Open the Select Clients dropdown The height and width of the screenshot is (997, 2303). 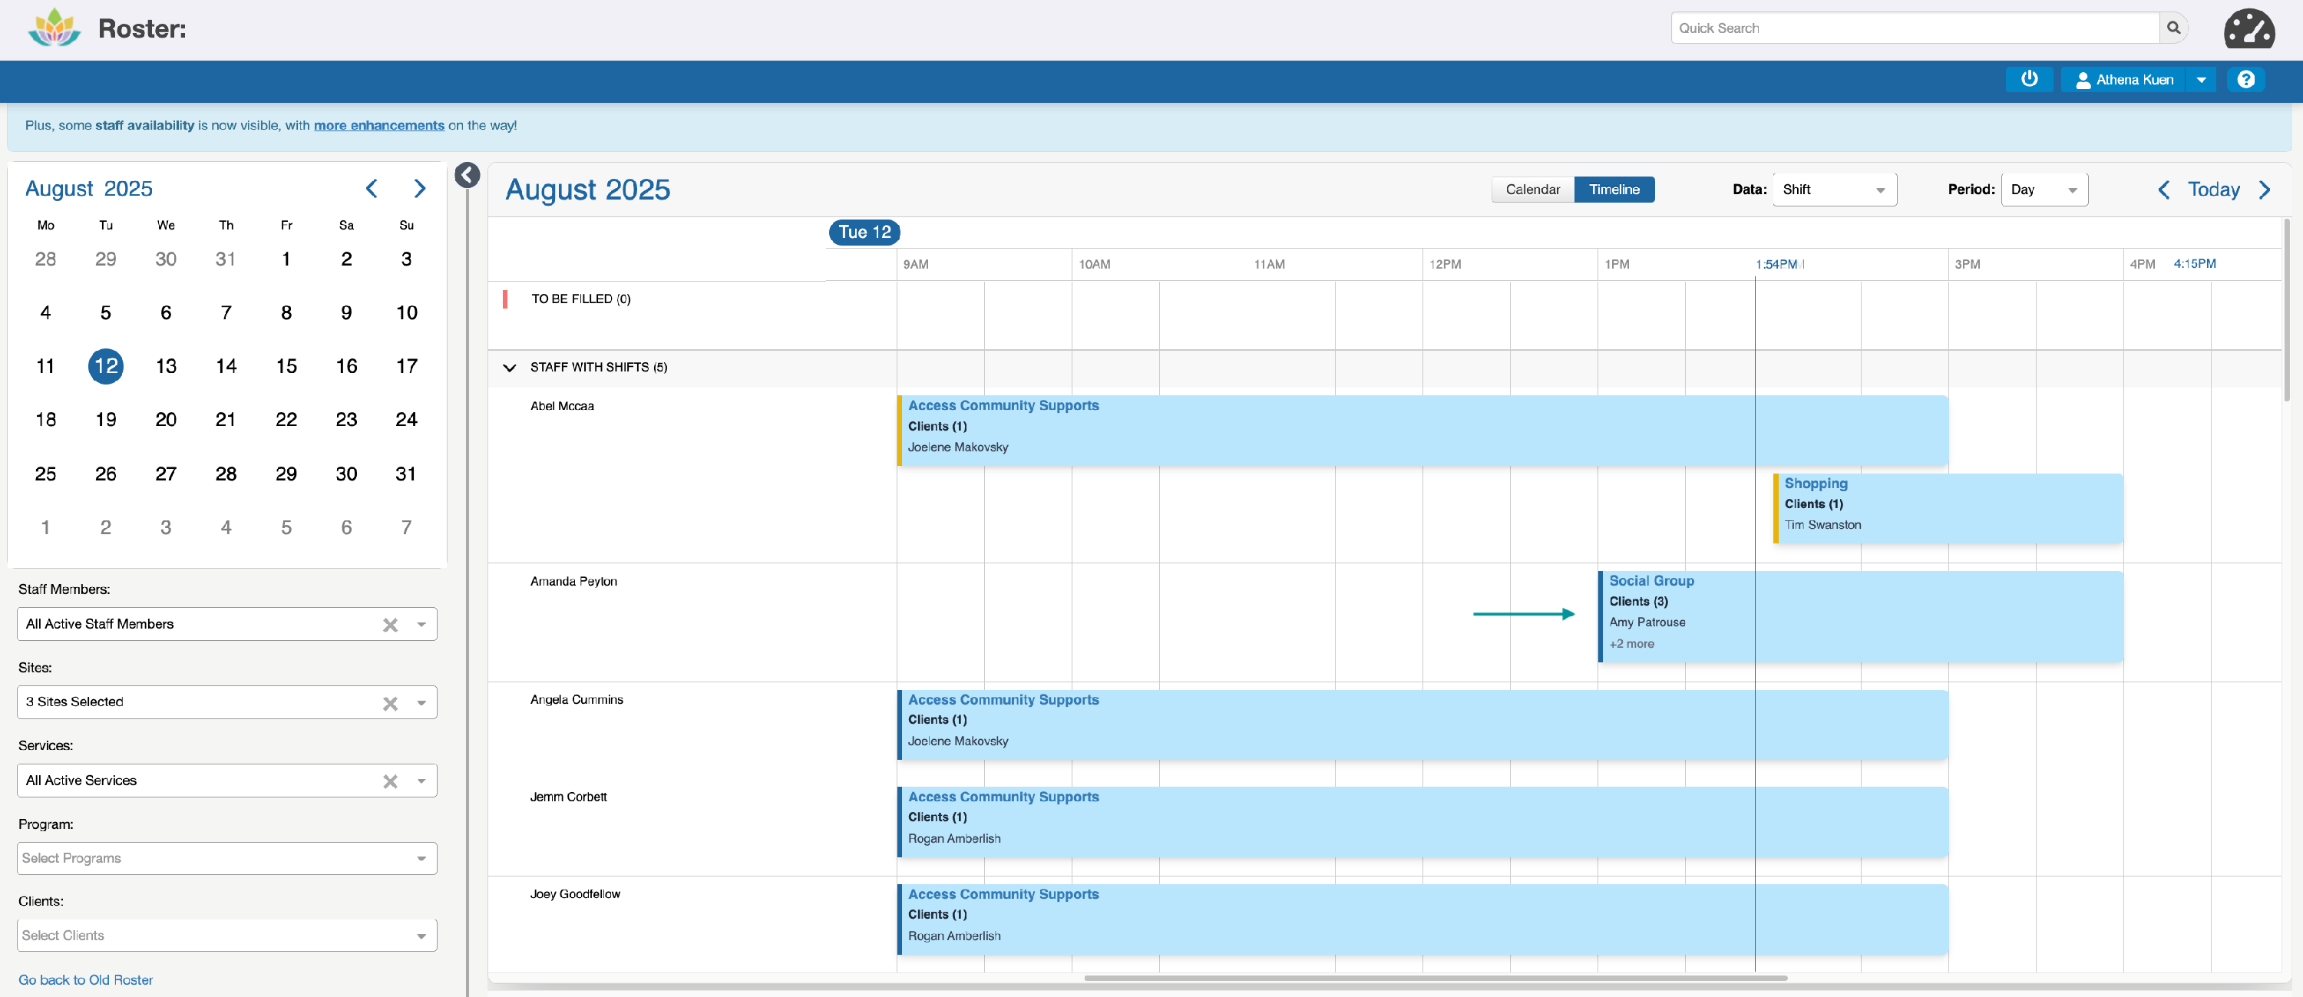[x=227, y=936]
